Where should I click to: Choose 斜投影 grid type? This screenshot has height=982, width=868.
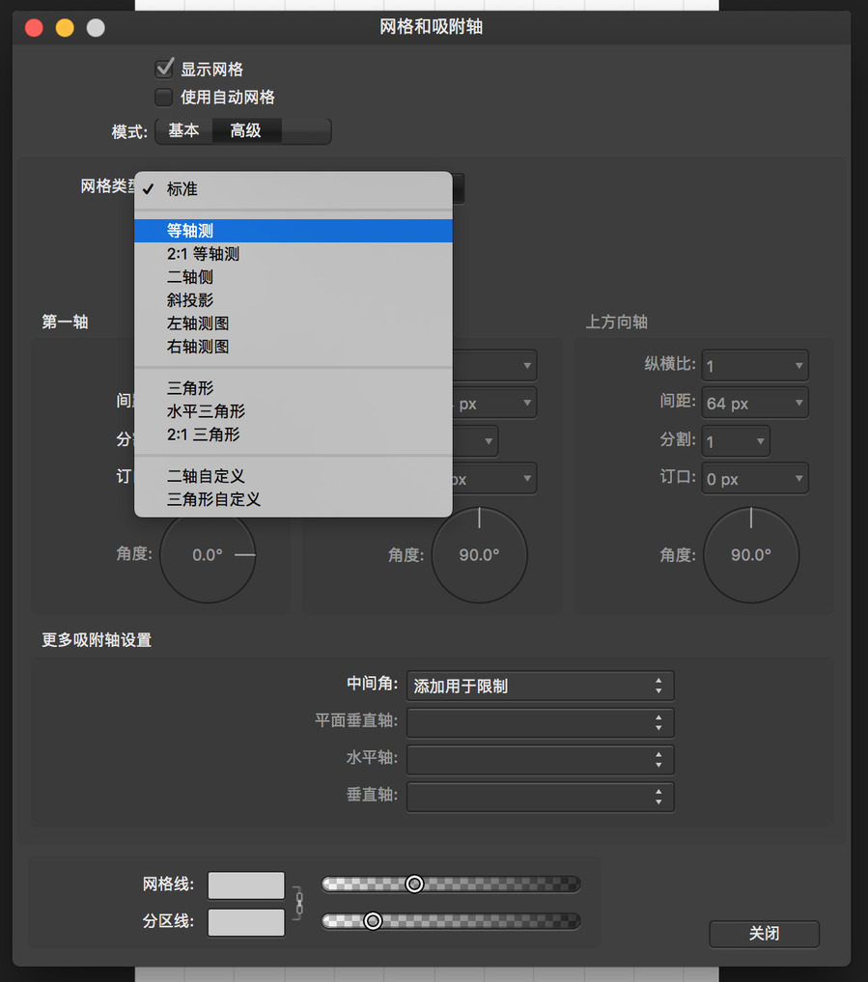pos(294,300)
